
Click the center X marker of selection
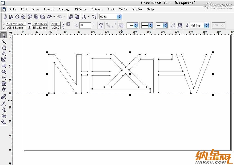click(130, 74)
